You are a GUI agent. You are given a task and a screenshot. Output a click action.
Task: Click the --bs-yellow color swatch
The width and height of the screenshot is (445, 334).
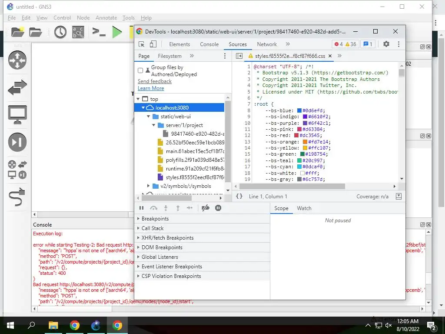point(305,148)
